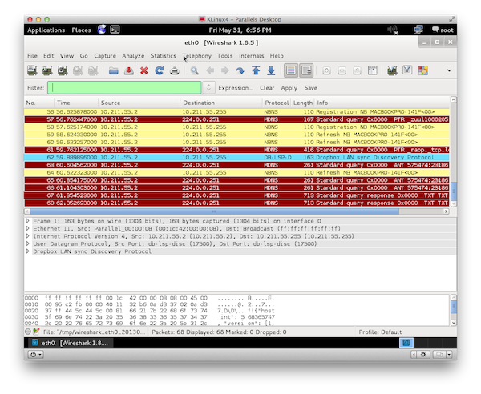Open toolbar overflow chevron
The width and height of the screenshot is (481, 394).
tap(449, 70)
